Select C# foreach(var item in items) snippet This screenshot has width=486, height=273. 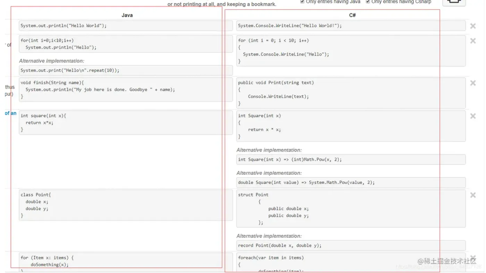(351, 263)
